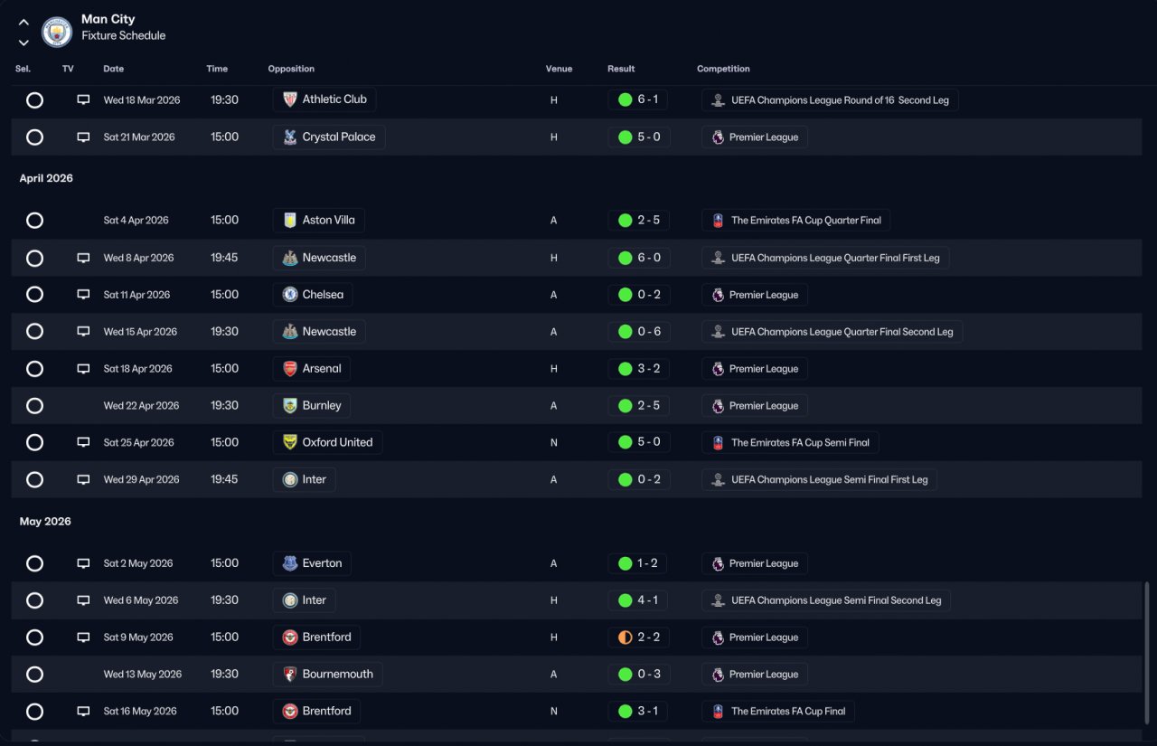Click the FA Cup logo in the Oxford United row
The image size is (1157, 746).
(718, 443)
